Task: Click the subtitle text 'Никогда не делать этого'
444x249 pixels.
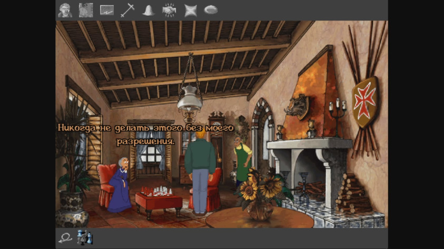Action: (120, 128)
